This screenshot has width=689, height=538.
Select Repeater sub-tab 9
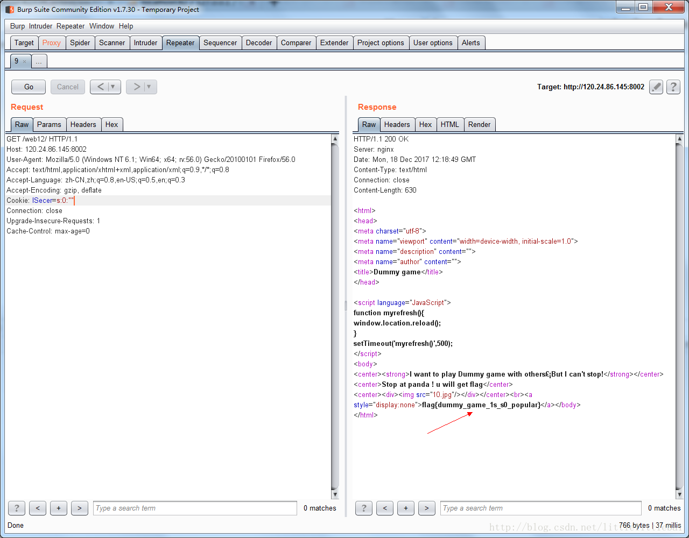click(x=17, y=61)
